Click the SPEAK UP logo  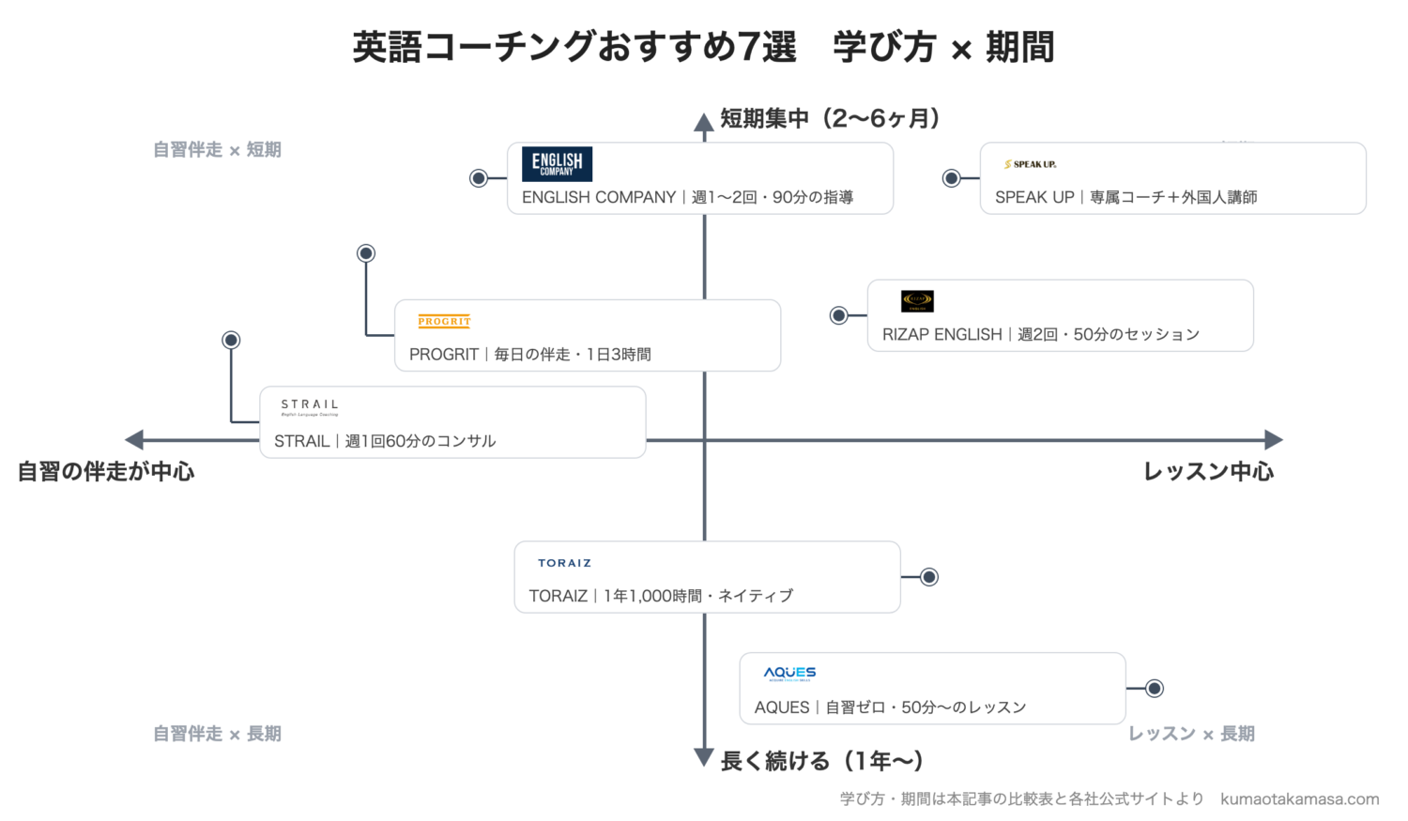(1030, 164)
